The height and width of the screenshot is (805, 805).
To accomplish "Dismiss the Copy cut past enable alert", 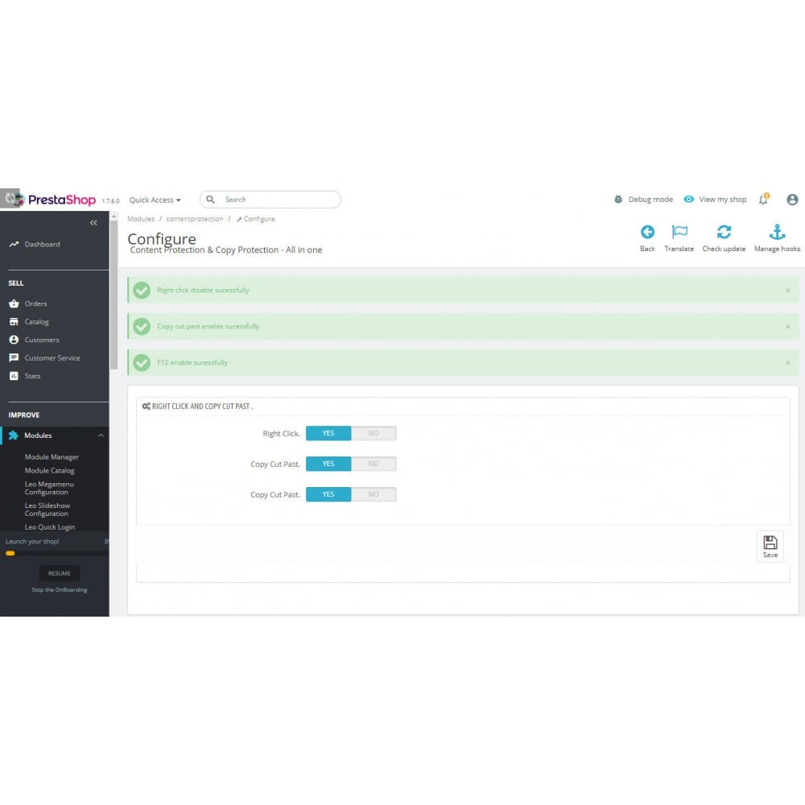I will pyautogui.click(x=787, y=327).
